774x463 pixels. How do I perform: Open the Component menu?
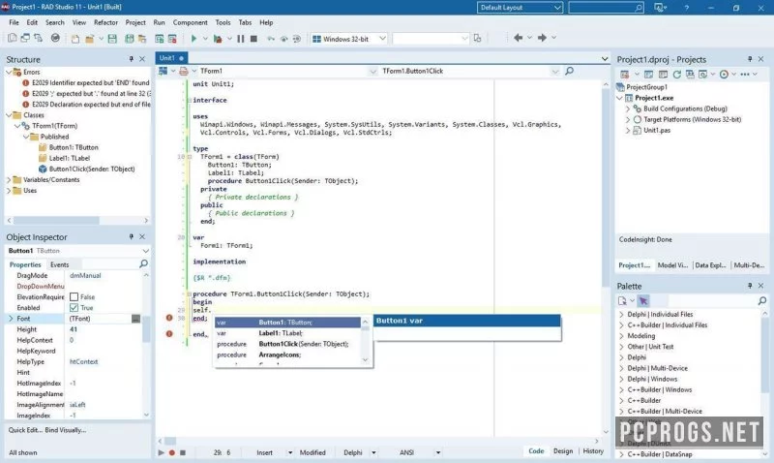190,22
